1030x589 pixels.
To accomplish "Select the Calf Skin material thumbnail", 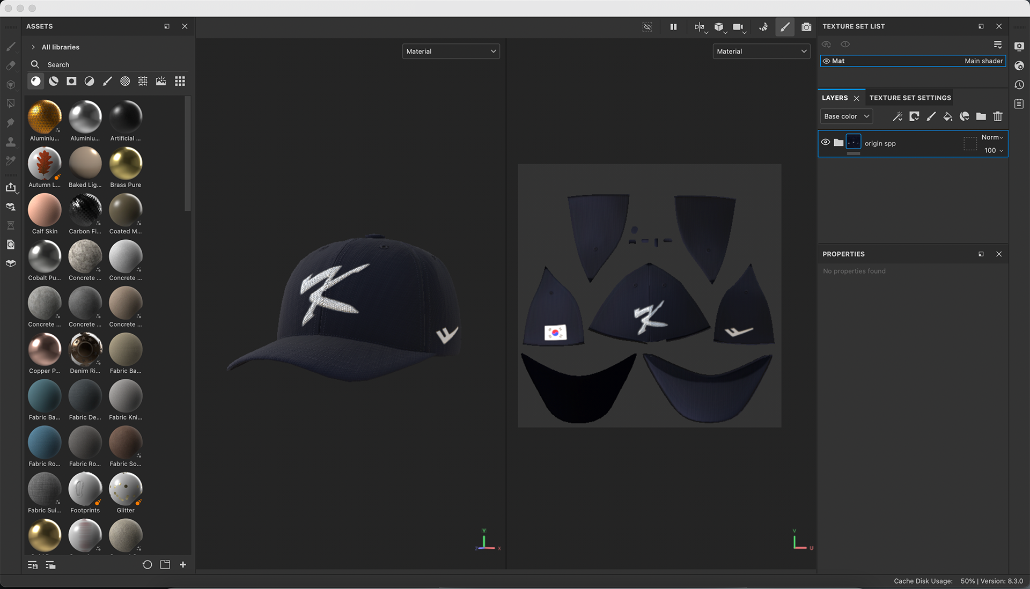I will 45,210.
